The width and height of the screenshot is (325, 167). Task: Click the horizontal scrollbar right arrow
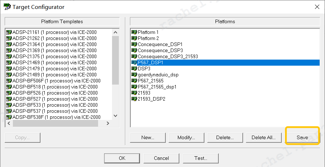(108, 123)
